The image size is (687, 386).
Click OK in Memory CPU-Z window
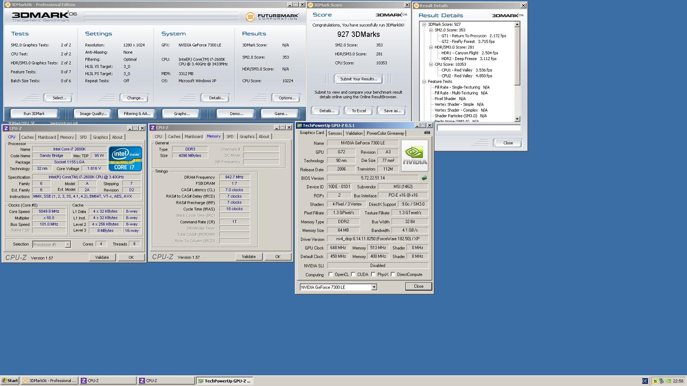click(278, 257)
